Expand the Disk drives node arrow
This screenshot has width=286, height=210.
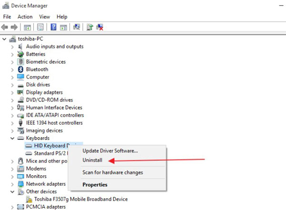click(12, 85)
